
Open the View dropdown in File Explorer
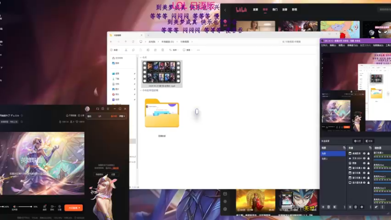click(187, 50)
